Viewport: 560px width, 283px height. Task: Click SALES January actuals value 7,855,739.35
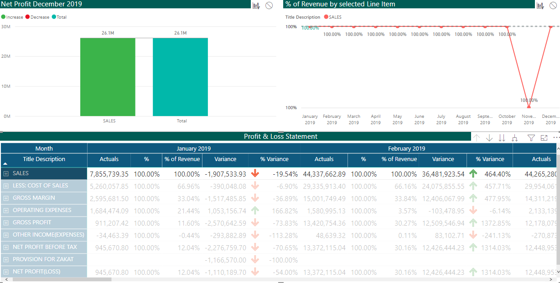109,174
